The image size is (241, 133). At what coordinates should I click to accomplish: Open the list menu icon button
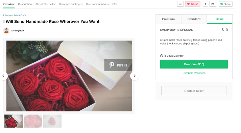(x=180, y=4)
